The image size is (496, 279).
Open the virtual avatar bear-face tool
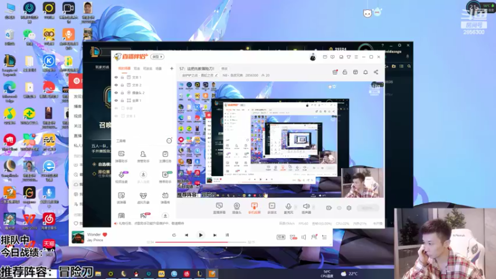click(143, 198)
